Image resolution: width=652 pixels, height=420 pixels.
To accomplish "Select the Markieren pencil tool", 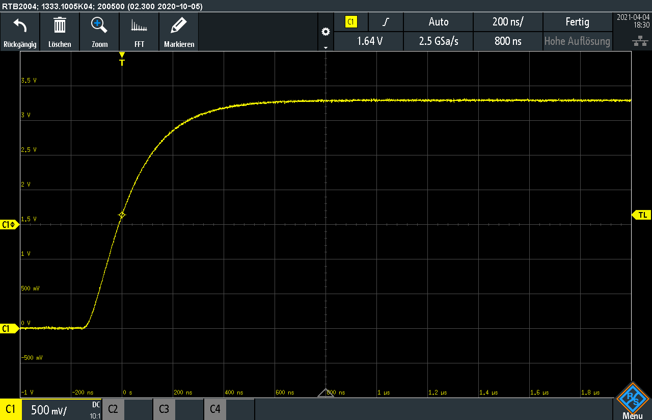I will tap(179, 25).
